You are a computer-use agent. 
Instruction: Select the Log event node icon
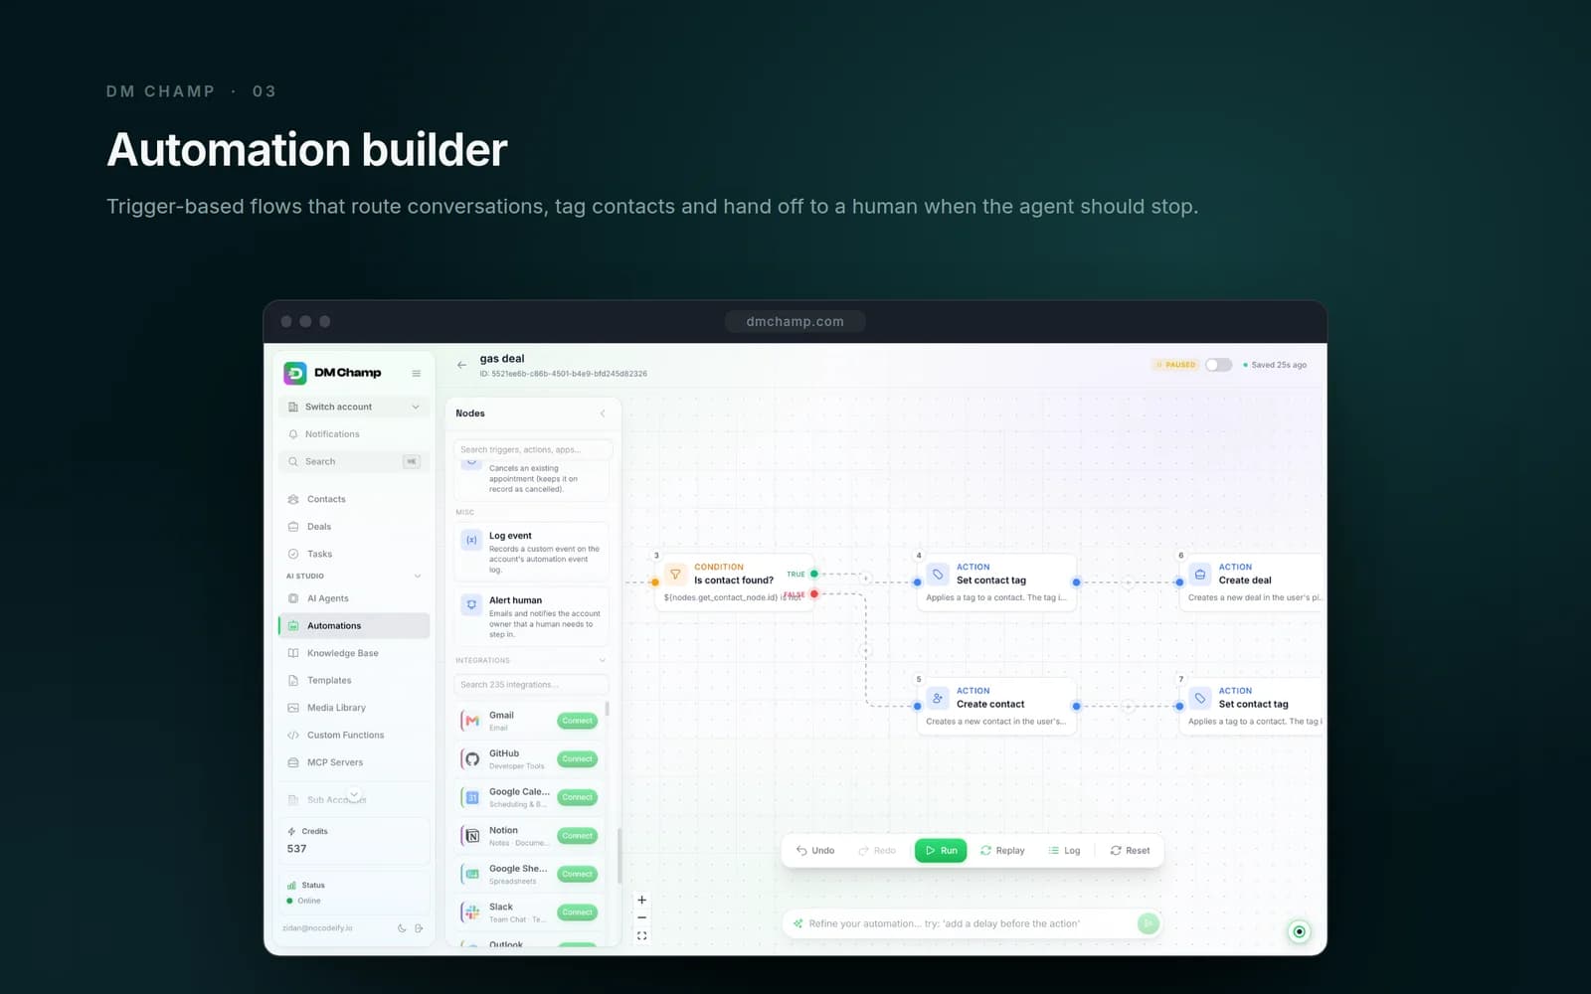(471, 540)
